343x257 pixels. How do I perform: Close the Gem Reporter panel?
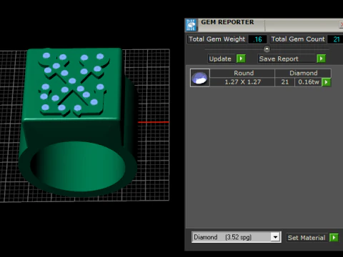click(x=341, y=24)
